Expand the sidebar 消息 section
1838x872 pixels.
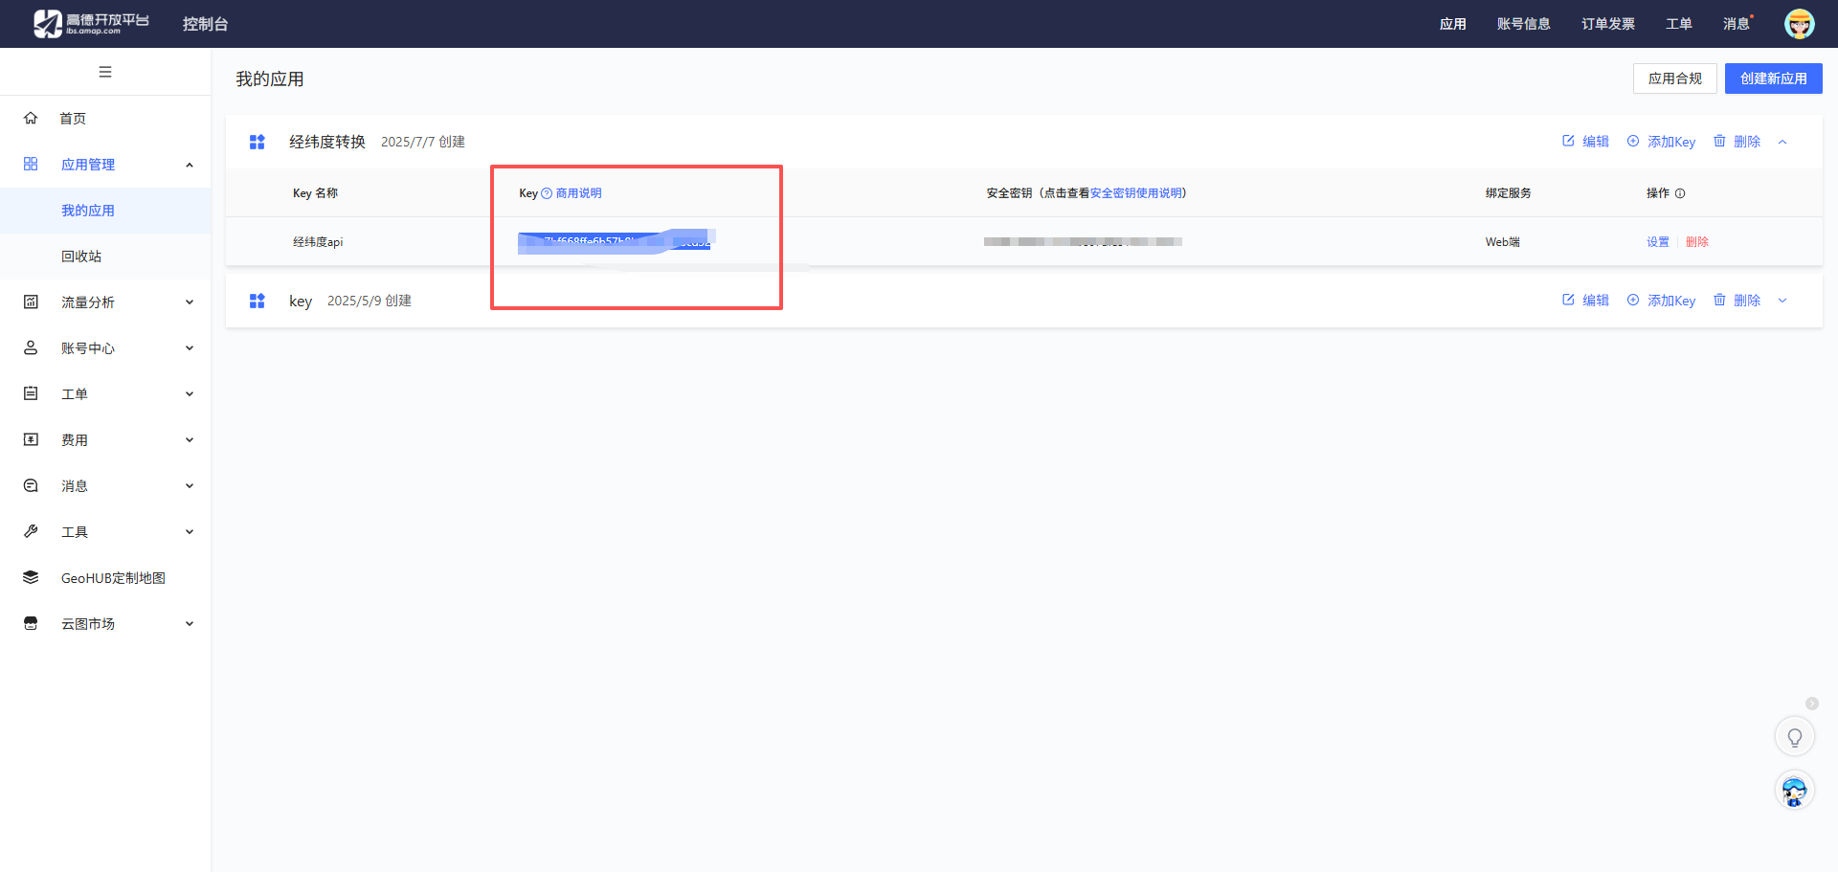(x=190, y=486)
